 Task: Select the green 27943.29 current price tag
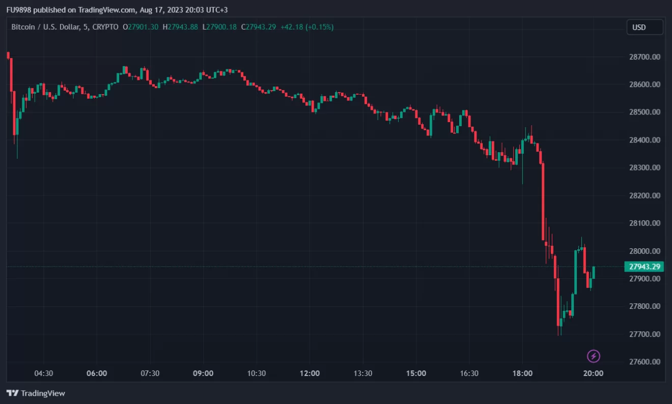(644, 267)
